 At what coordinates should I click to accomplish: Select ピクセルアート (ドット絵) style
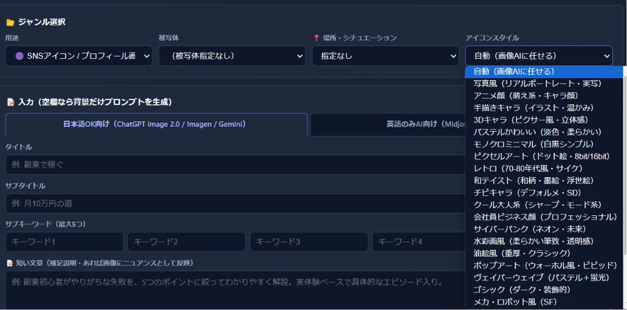tap(544, 156)
